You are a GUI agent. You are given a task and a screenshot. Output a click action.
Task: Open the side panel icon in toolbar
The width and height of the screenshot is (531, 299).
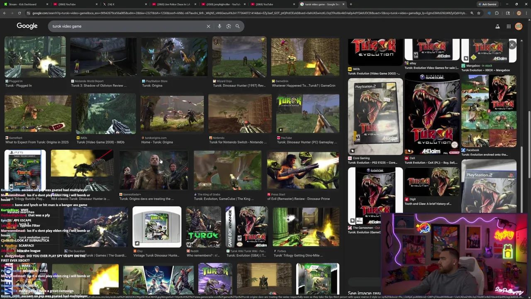coord(508,13)
